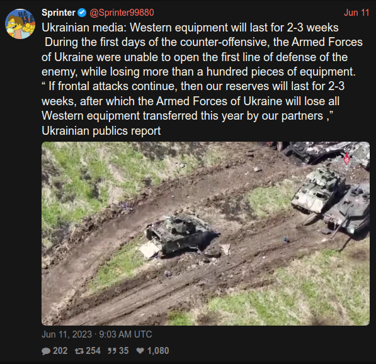This screenshot has height=364, width=376.
Task: Click the heart likes icon
Action: 140,351
